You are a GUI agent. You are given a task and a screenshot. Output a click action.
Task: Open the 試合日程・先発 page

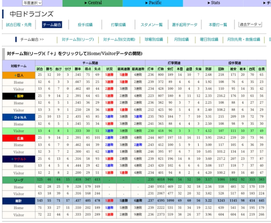(19, 25)
